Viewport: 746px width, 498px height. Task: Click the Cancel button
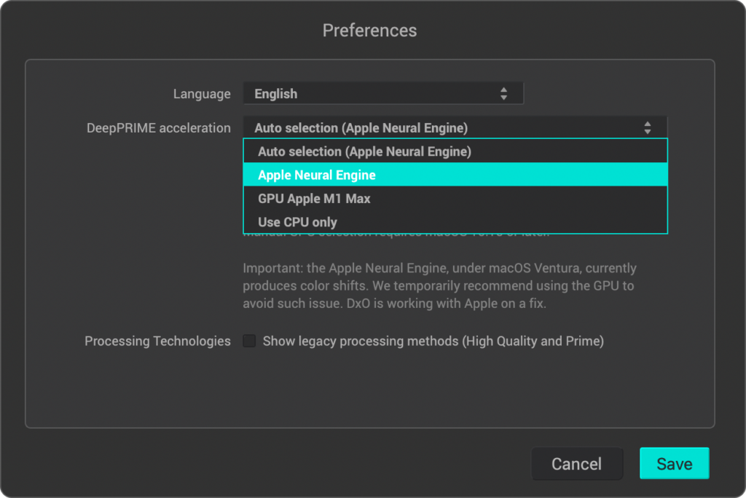[x=577, y=463]
